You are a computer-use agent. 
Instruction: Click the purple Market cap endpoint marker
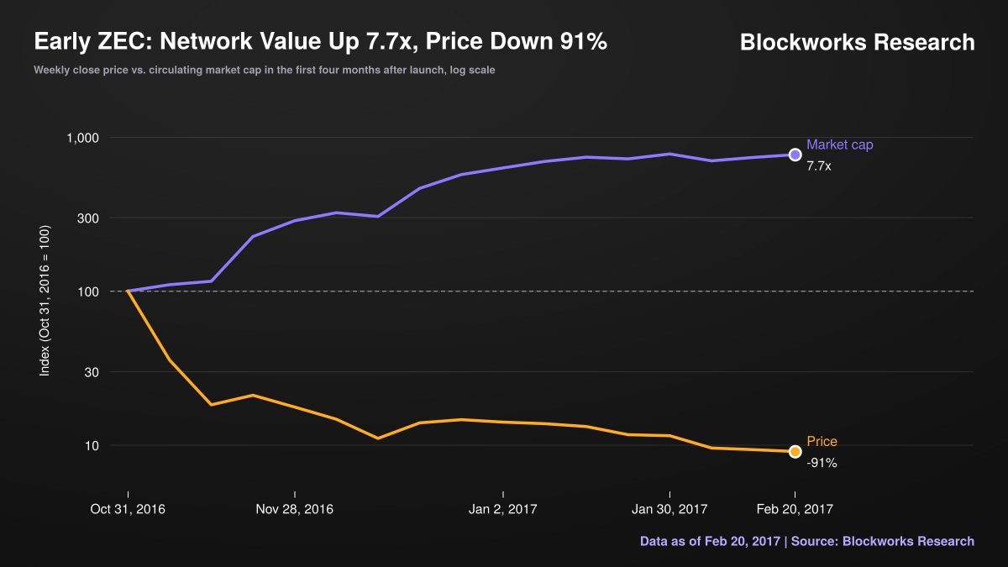click(795, 155)
